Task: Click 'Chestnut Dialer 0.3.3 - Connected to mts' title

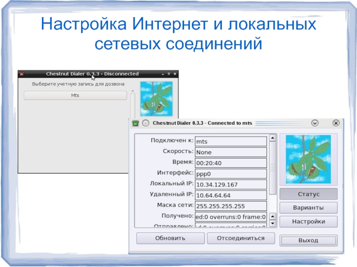Action: click(203, 123)
